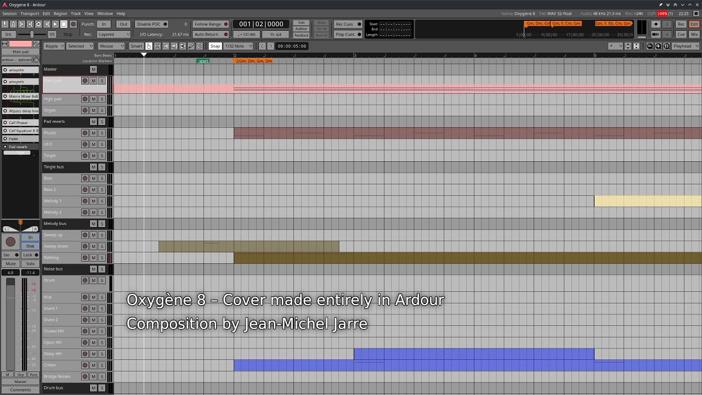
Task: Open the Mouse edit point dropdown
Action: (111, 46)
